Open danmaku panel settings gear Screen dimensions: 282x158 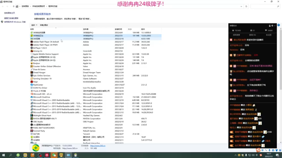pos(272,26)
